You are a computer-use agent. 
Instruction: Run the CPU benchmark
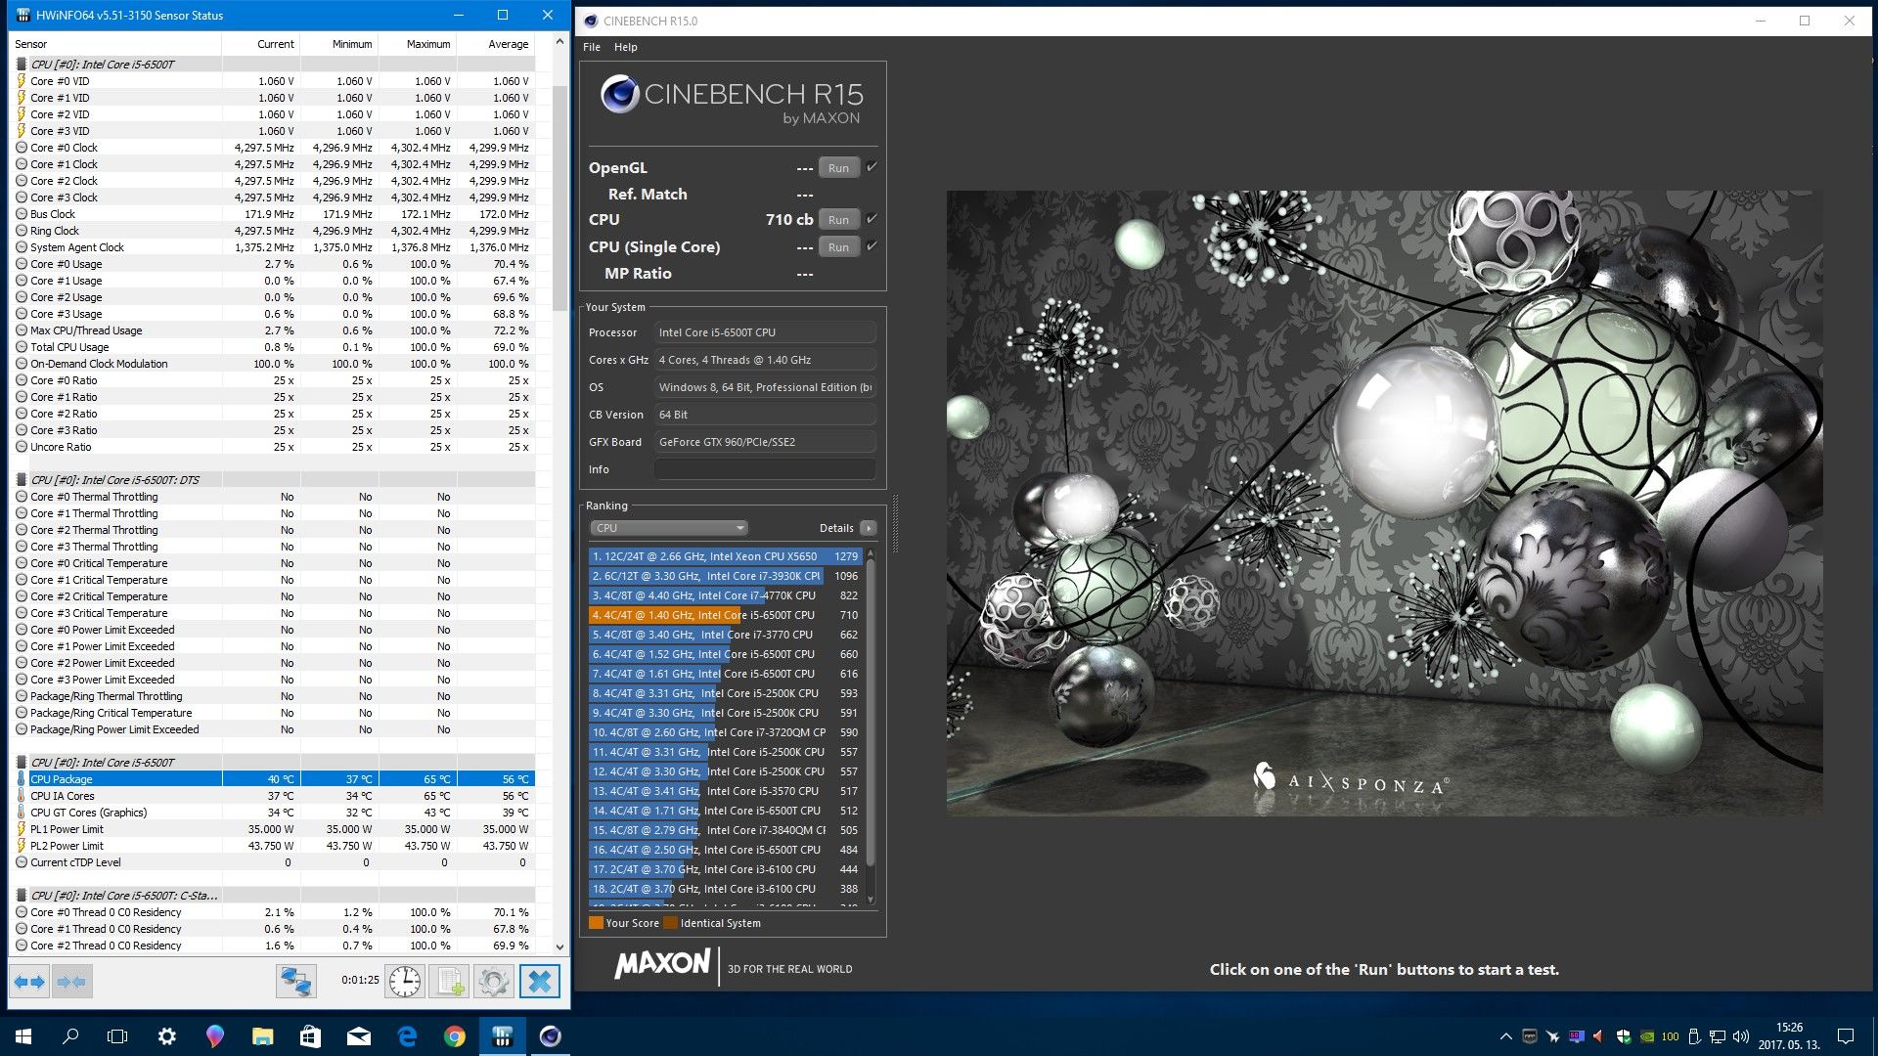pyautogui.click(x=838, y=220)
